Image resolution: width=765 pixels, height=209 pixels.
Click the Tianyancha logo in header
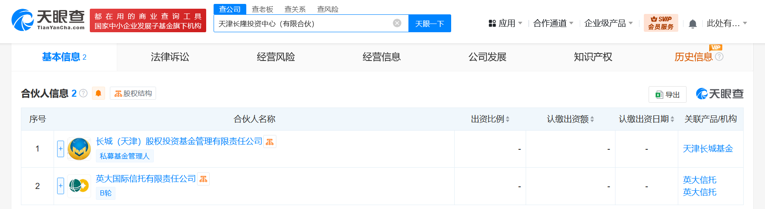[x=48, y=20]
